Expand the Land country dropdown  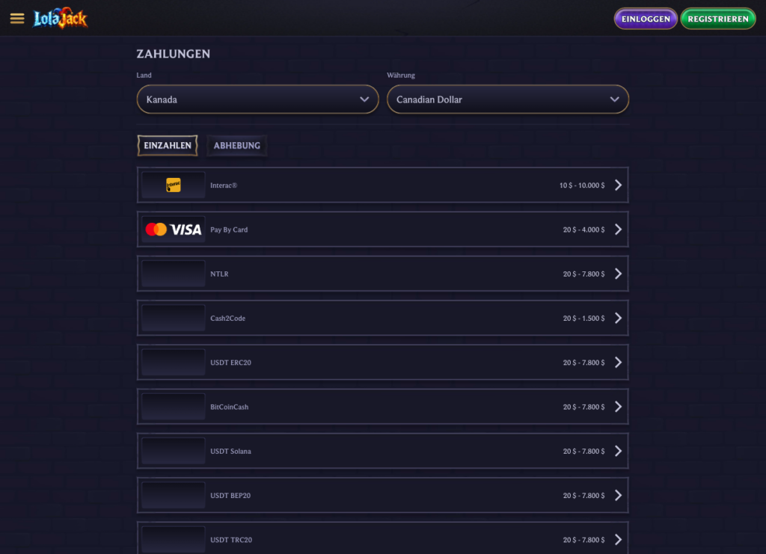tap(257, 99)
